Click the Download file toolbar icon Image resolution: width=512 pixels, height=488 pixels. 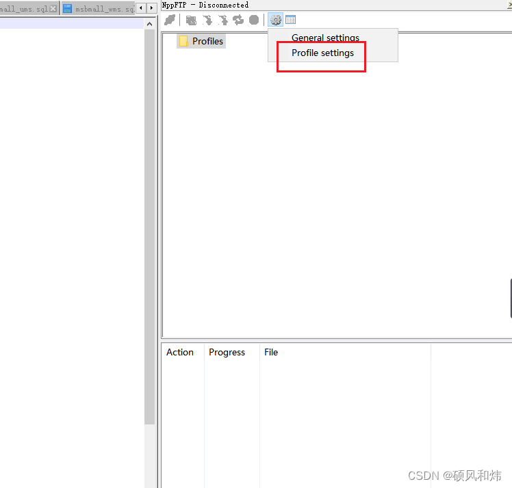(x=207, y=21)
